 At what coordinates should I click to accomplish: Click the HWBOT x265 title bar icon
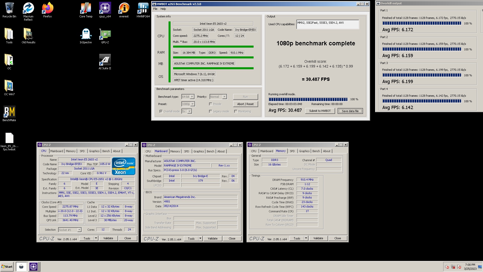tap(154, 4)
